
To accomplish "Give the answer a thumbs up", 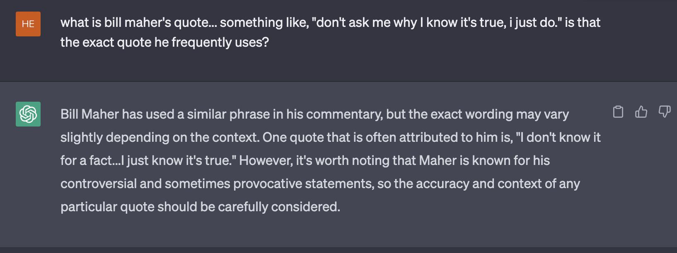I will pyautogui.click(x=641, y=112).
